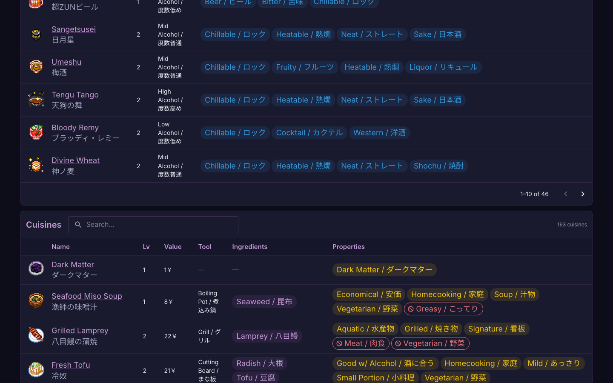Click the Grilled Lamprey dish icon

click(x=36, y=336)
